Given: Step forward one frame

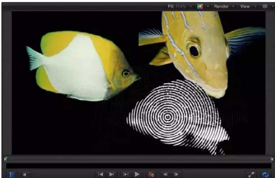Looking at the screenshot, I should point(176,174).
